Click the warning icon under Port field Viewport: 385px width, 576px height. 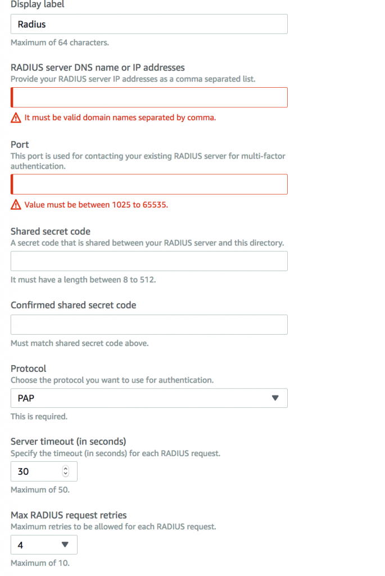(16, 205)
